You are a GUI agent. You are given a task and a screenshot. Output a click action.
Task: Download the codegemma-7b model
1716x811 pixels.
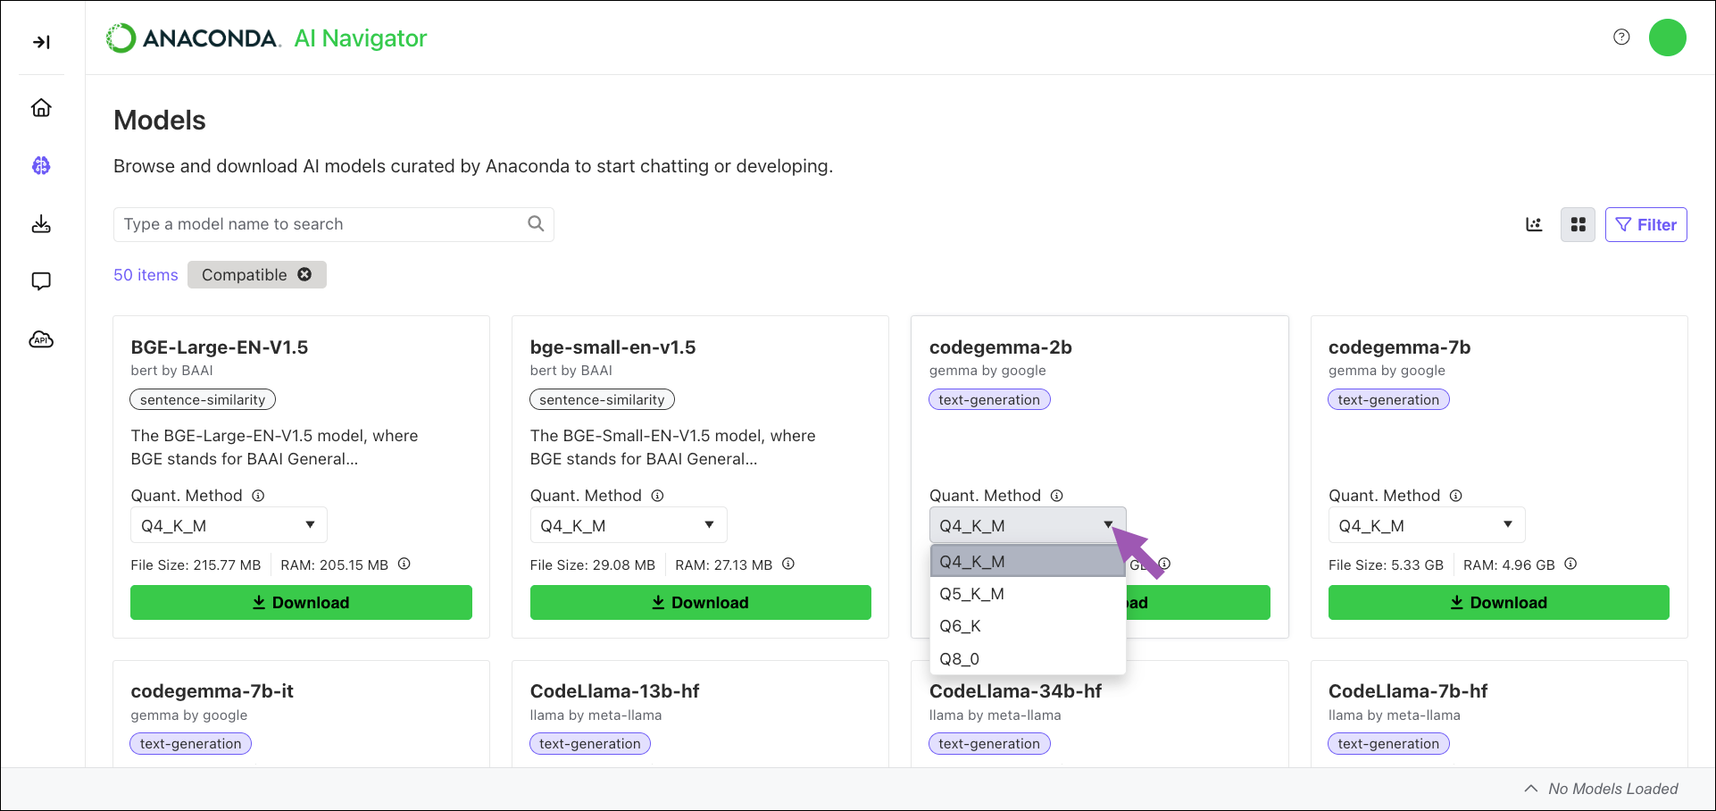1498,602
